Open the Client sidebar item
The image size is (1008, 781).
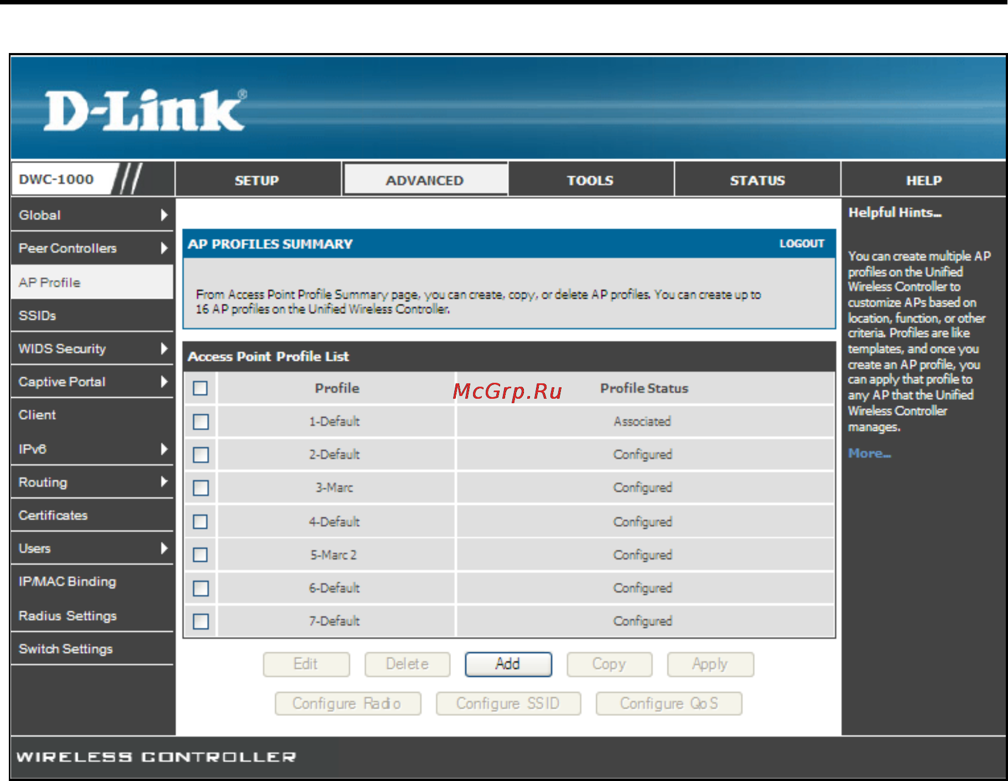(x=92, y=415)
